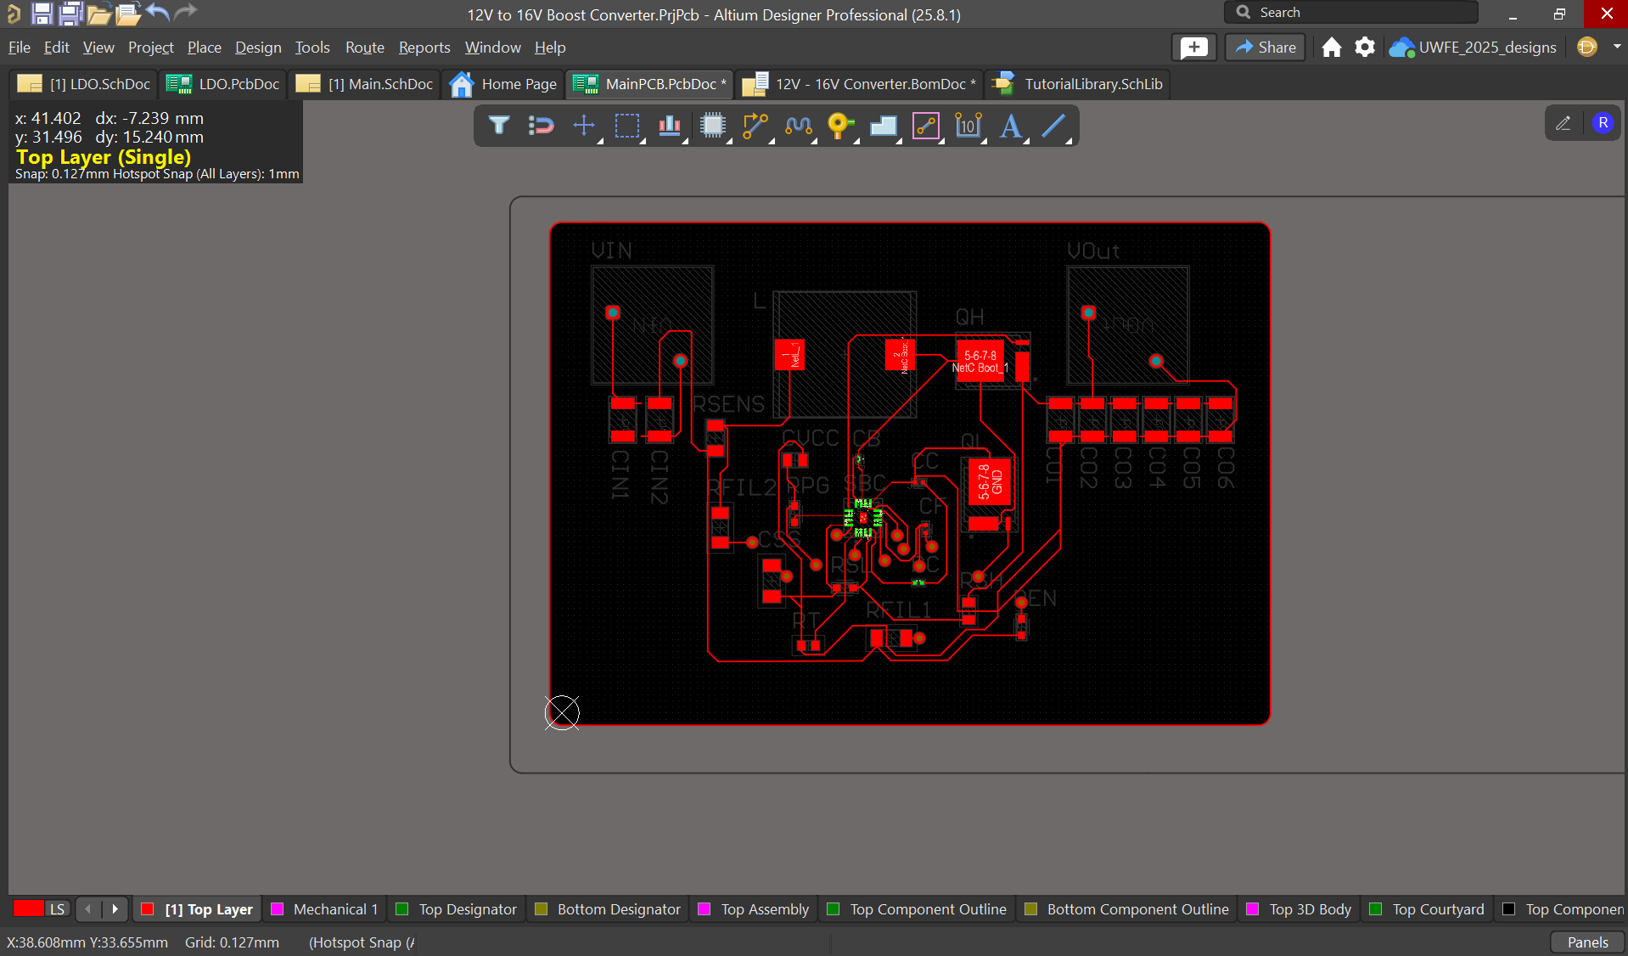Click the Save icon in title bar
The height and width of the screenshot is (956, 1628).
42,14
